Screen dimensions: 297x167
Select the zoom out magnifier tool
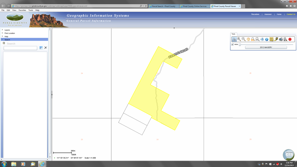[243, 39]
